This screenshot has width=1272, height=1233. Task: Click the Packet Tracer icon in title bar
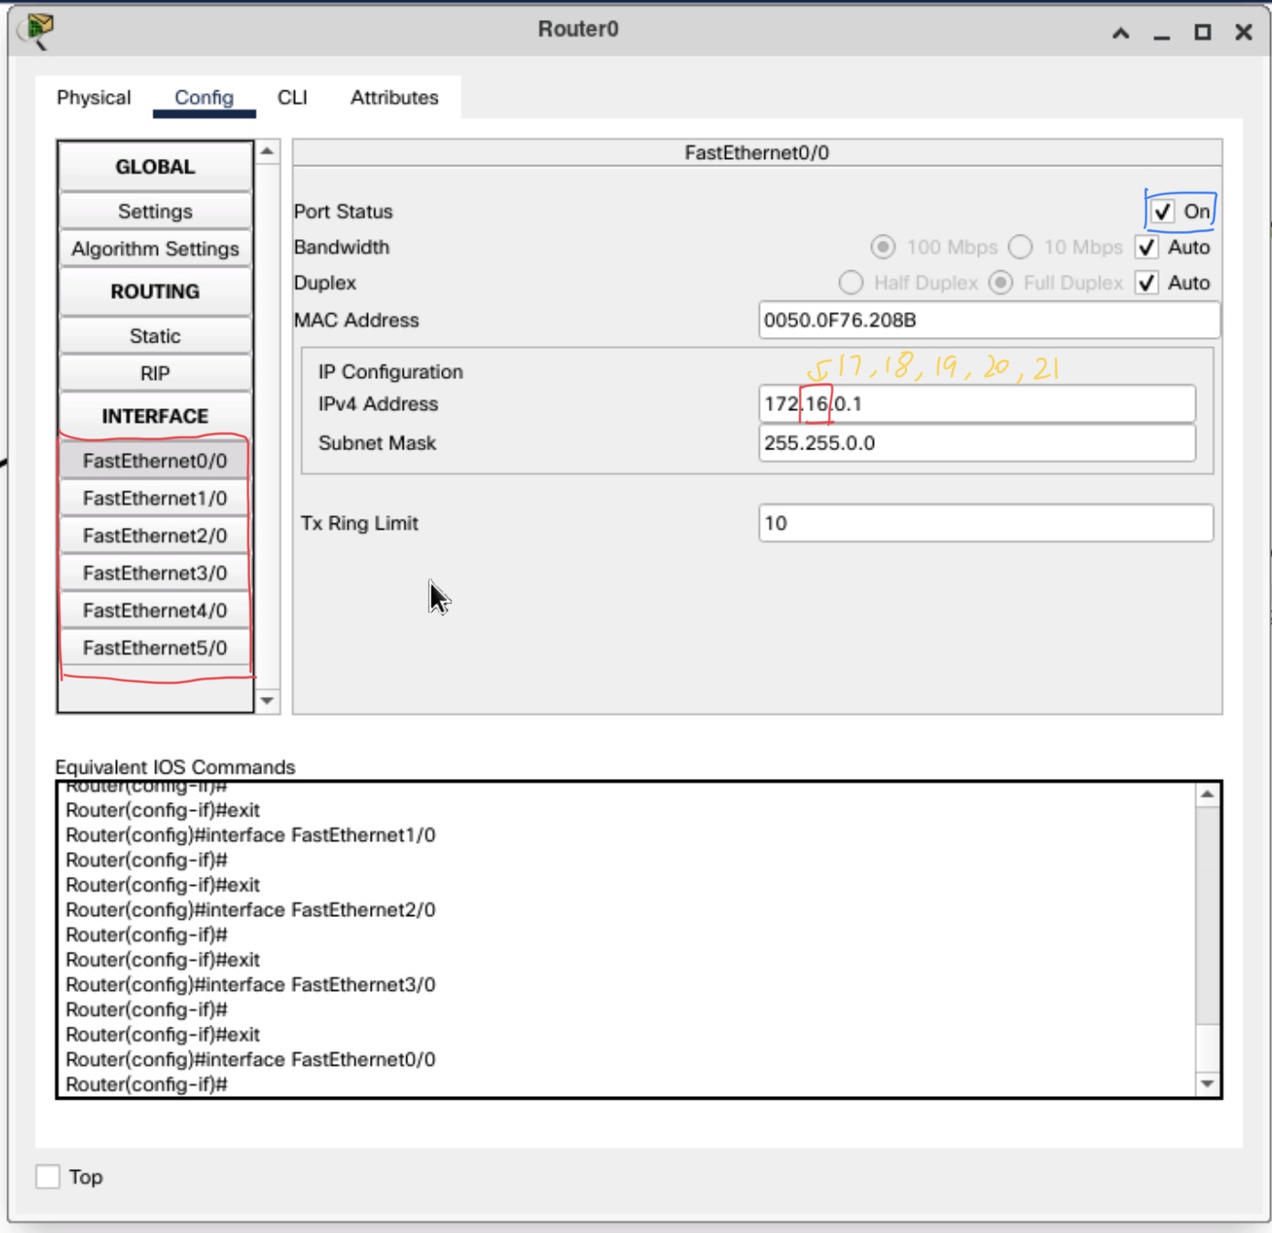pos(37,30)
